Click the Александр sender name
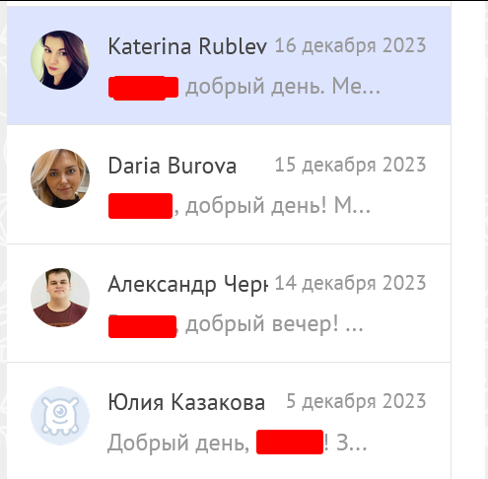This screenshot has width=488, height=479. tap(188, 284)
